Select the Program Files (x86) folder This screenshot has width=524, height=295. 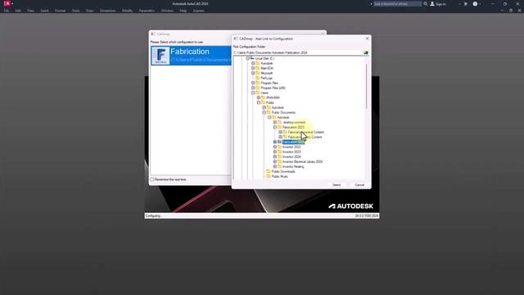tap(273, 88)
